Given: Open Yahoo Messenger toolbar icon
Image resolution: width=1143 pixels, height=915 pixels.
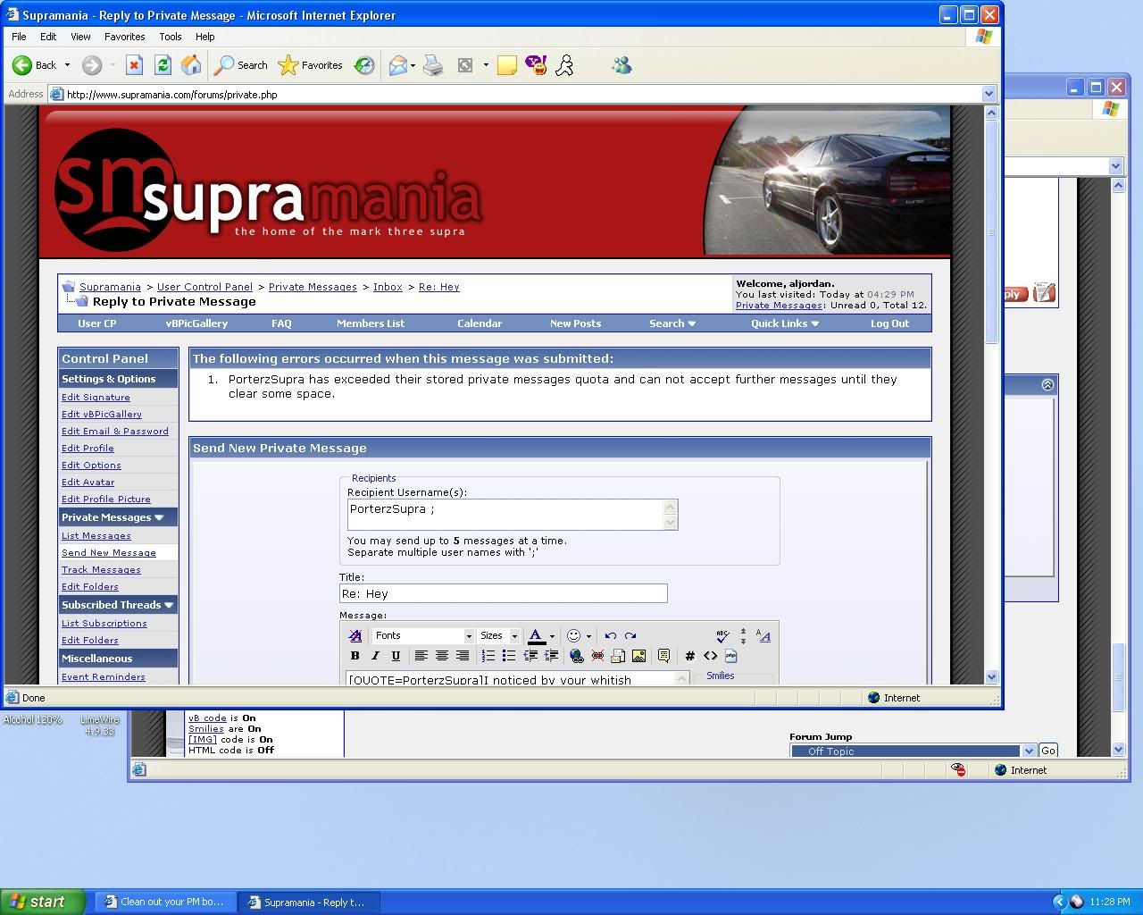Looking at the screenshot, I should (x=536, y=65).
